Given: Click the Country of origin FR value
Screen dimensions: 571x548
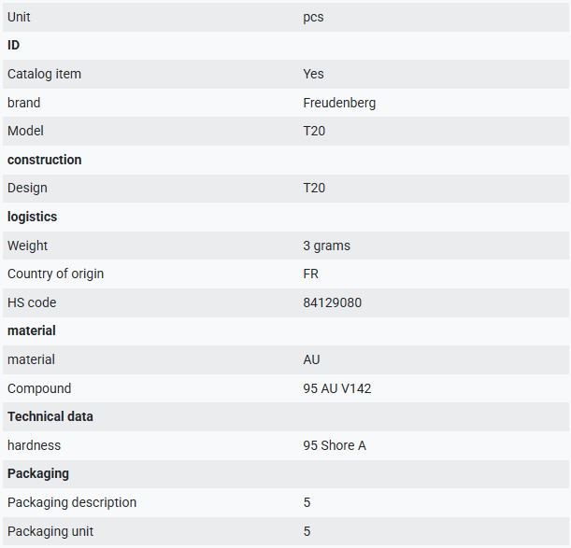Looking at the screenshot, I should [x=310, y=274].
